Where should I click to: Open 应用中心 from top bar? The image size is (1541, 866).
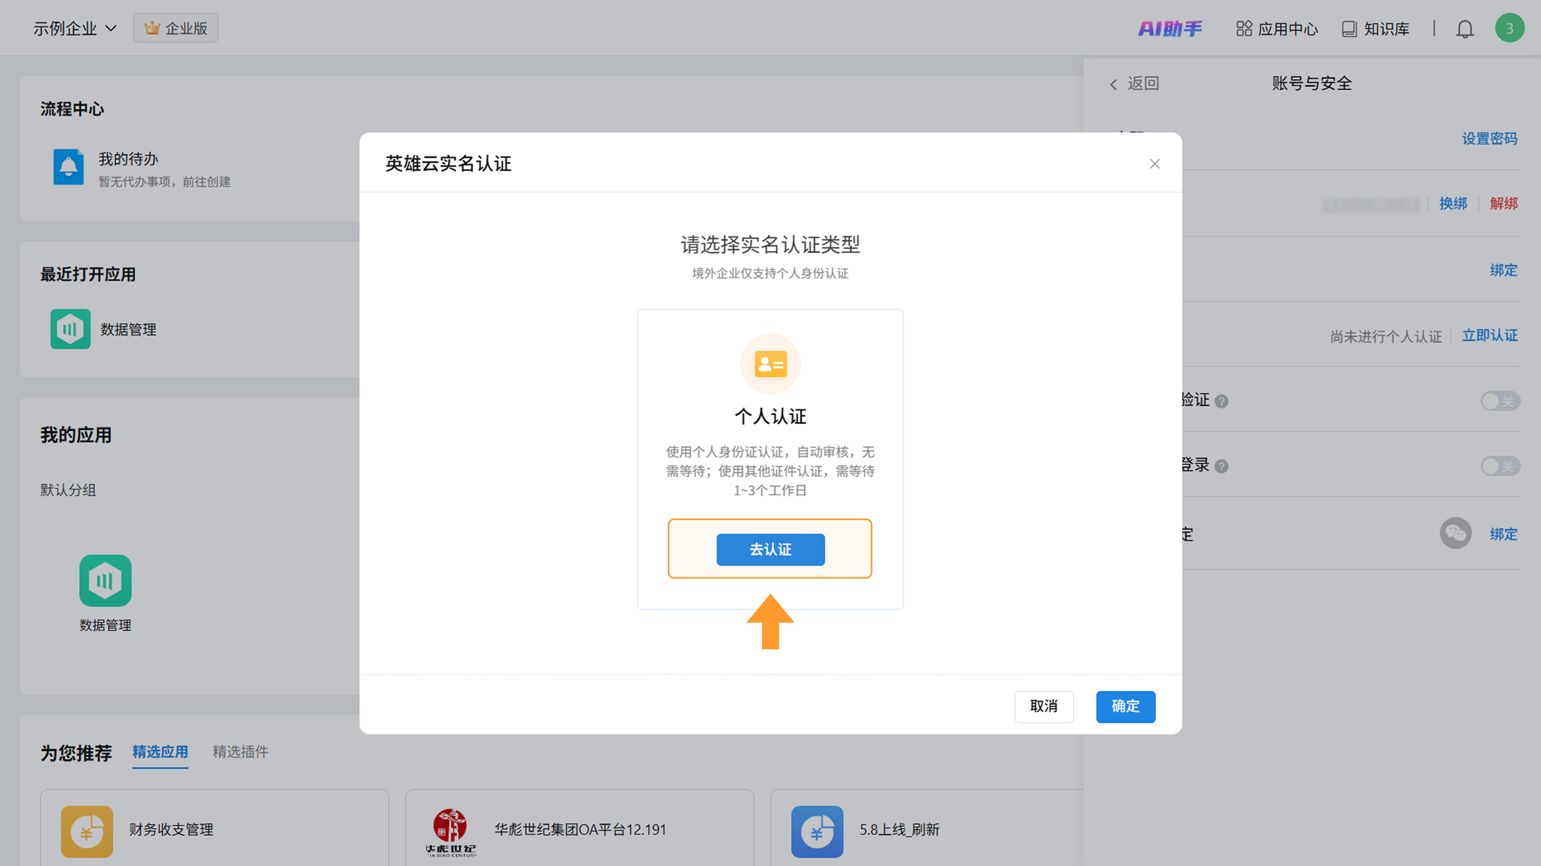[1277, 29]
